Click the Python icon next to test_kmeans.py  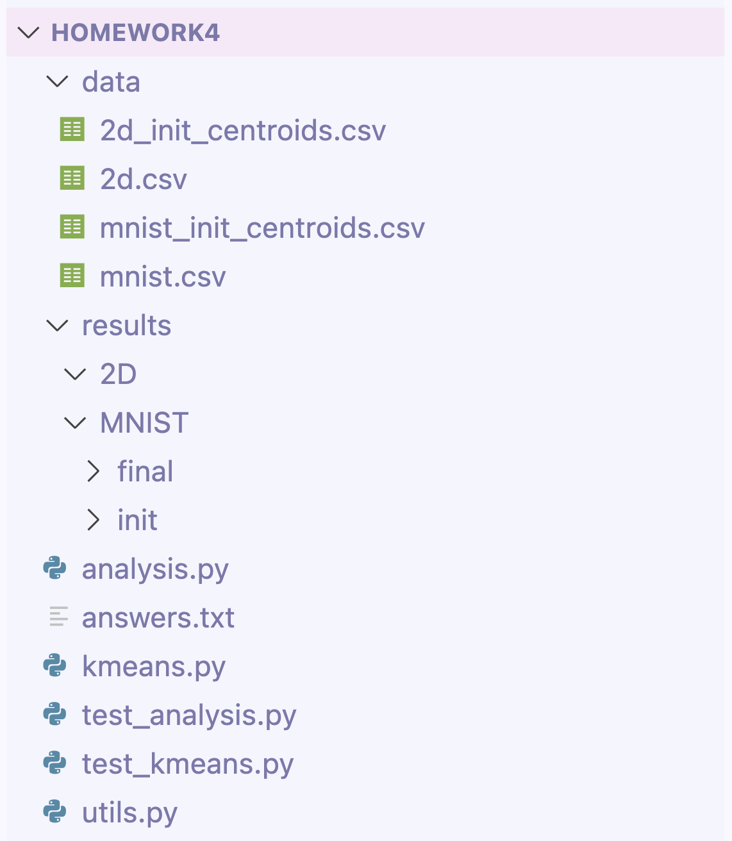[x=55, y=763]
